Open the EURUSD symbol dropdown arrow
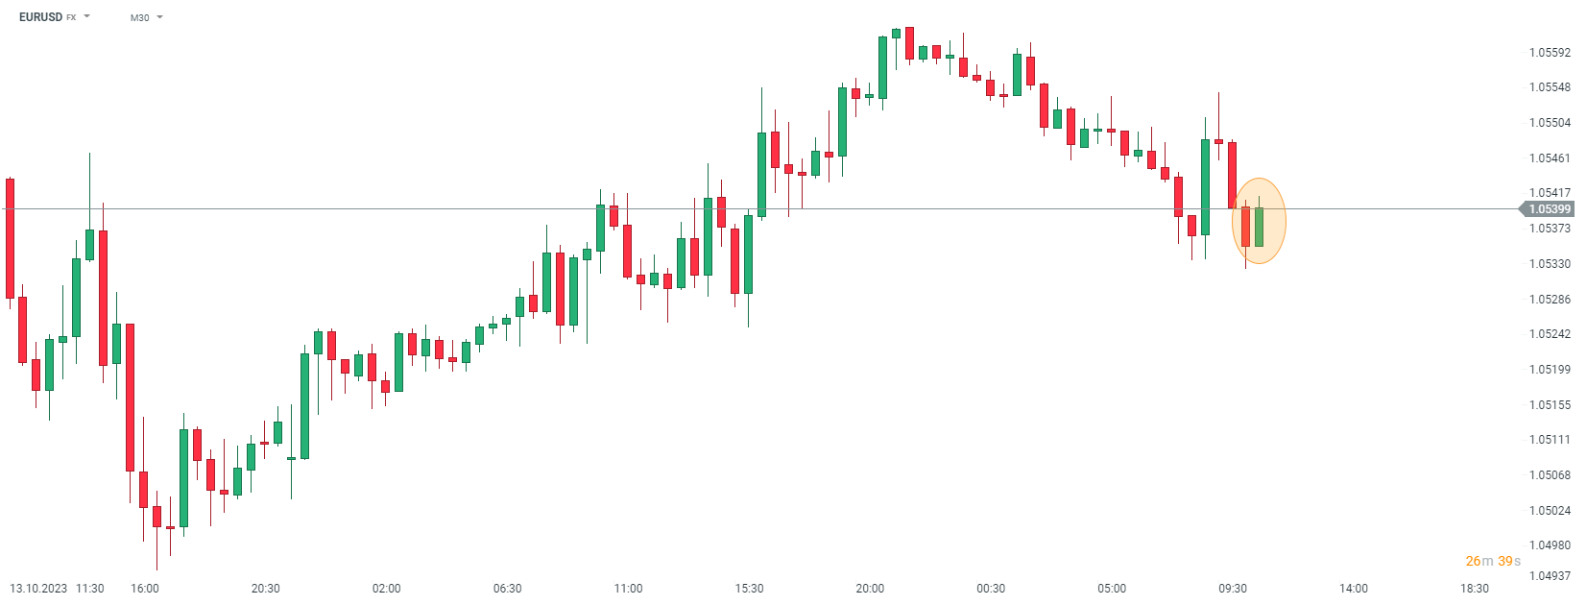Image resolution: width=1587 pixels, height=605 pixels. click(x=86, y=16)
